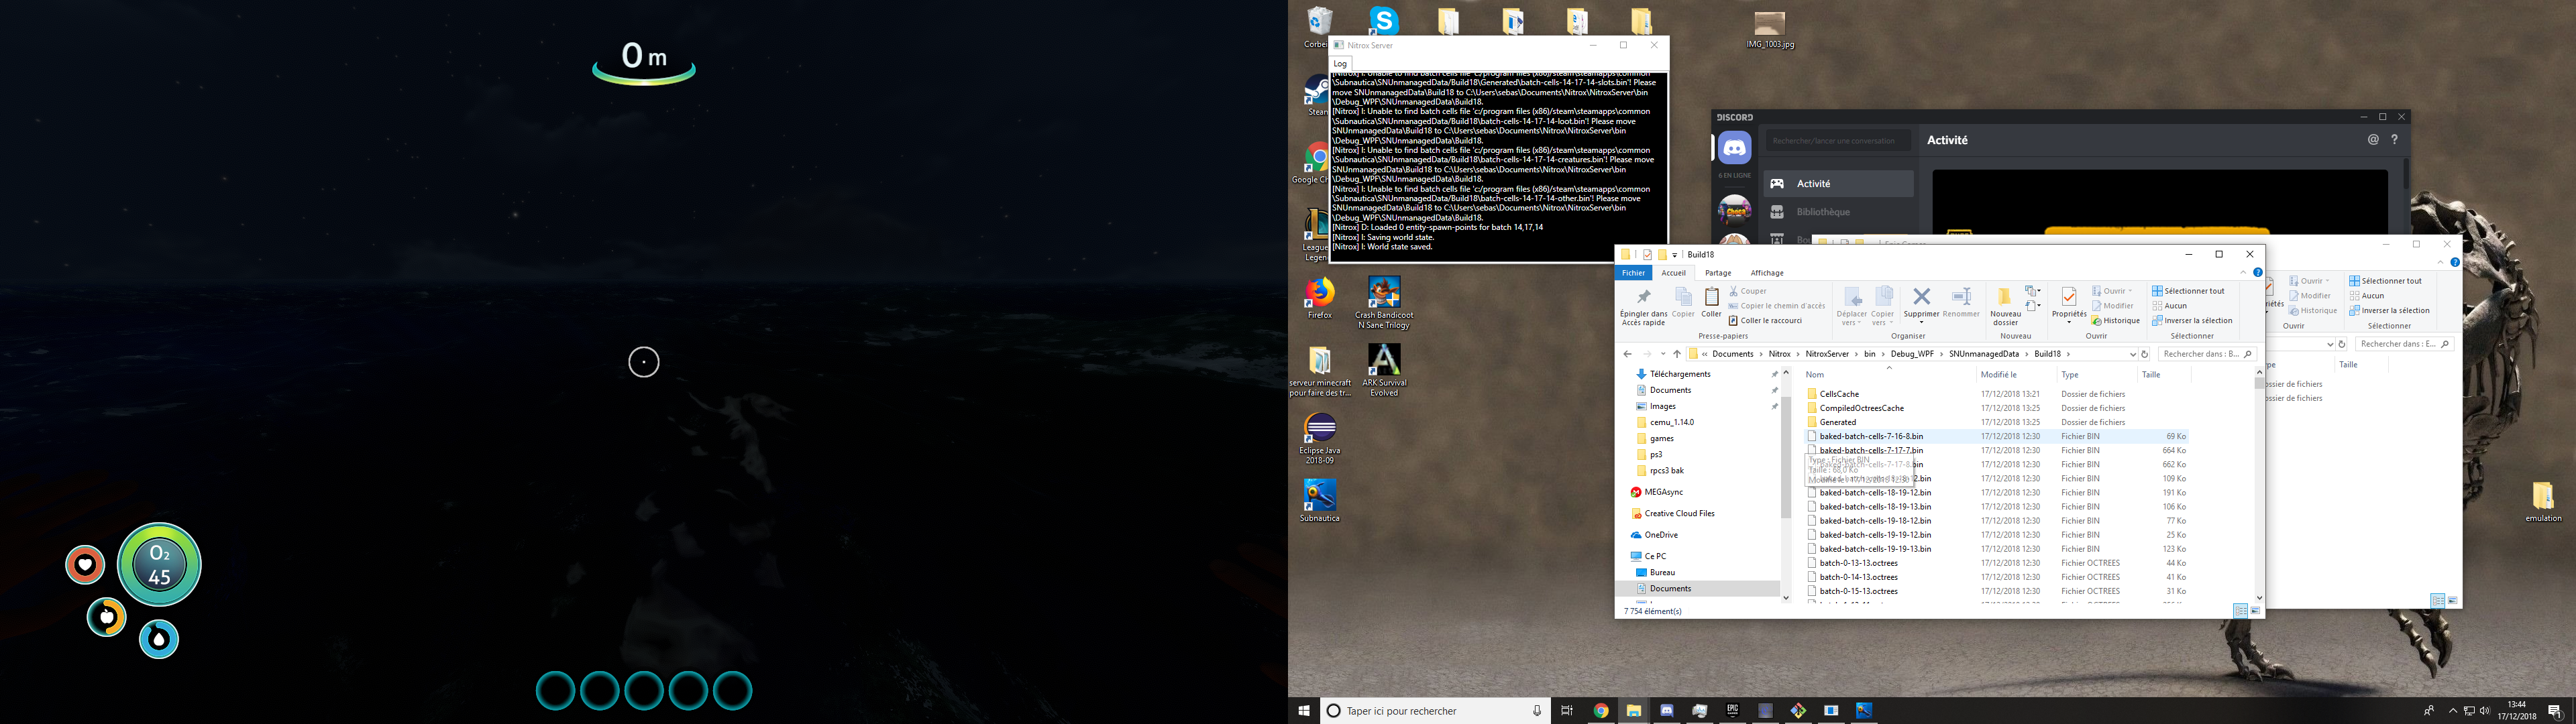Open the Fichier menu tab
The height and width of the screenshot is (724, 2576).
pyautogui.click(x=1633, y=273)
